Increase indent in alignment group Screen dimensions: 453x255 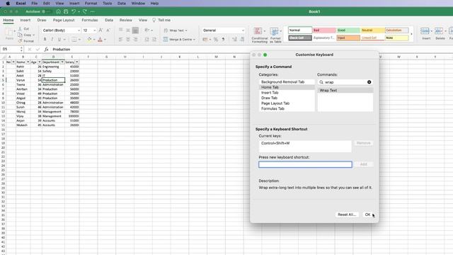[x=154, y=40]
